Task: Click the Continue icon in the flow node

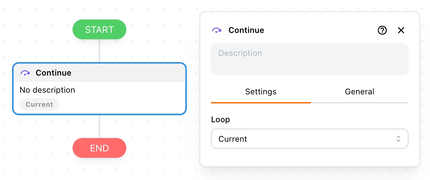Action: pyautogui.click(x=25, y=73)
